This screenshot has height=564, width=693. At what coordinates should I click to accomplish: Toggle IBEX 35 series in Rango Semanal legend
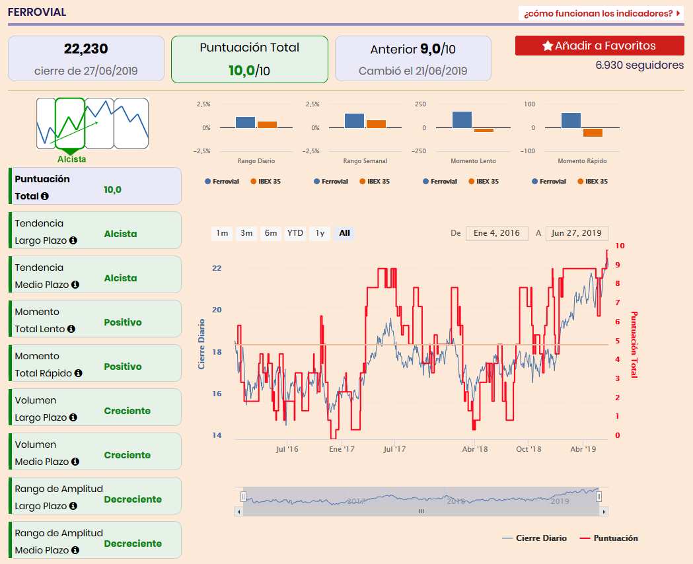click(375, 182)
